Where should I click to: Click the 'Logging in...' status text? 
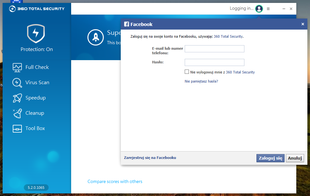(241, 8)
